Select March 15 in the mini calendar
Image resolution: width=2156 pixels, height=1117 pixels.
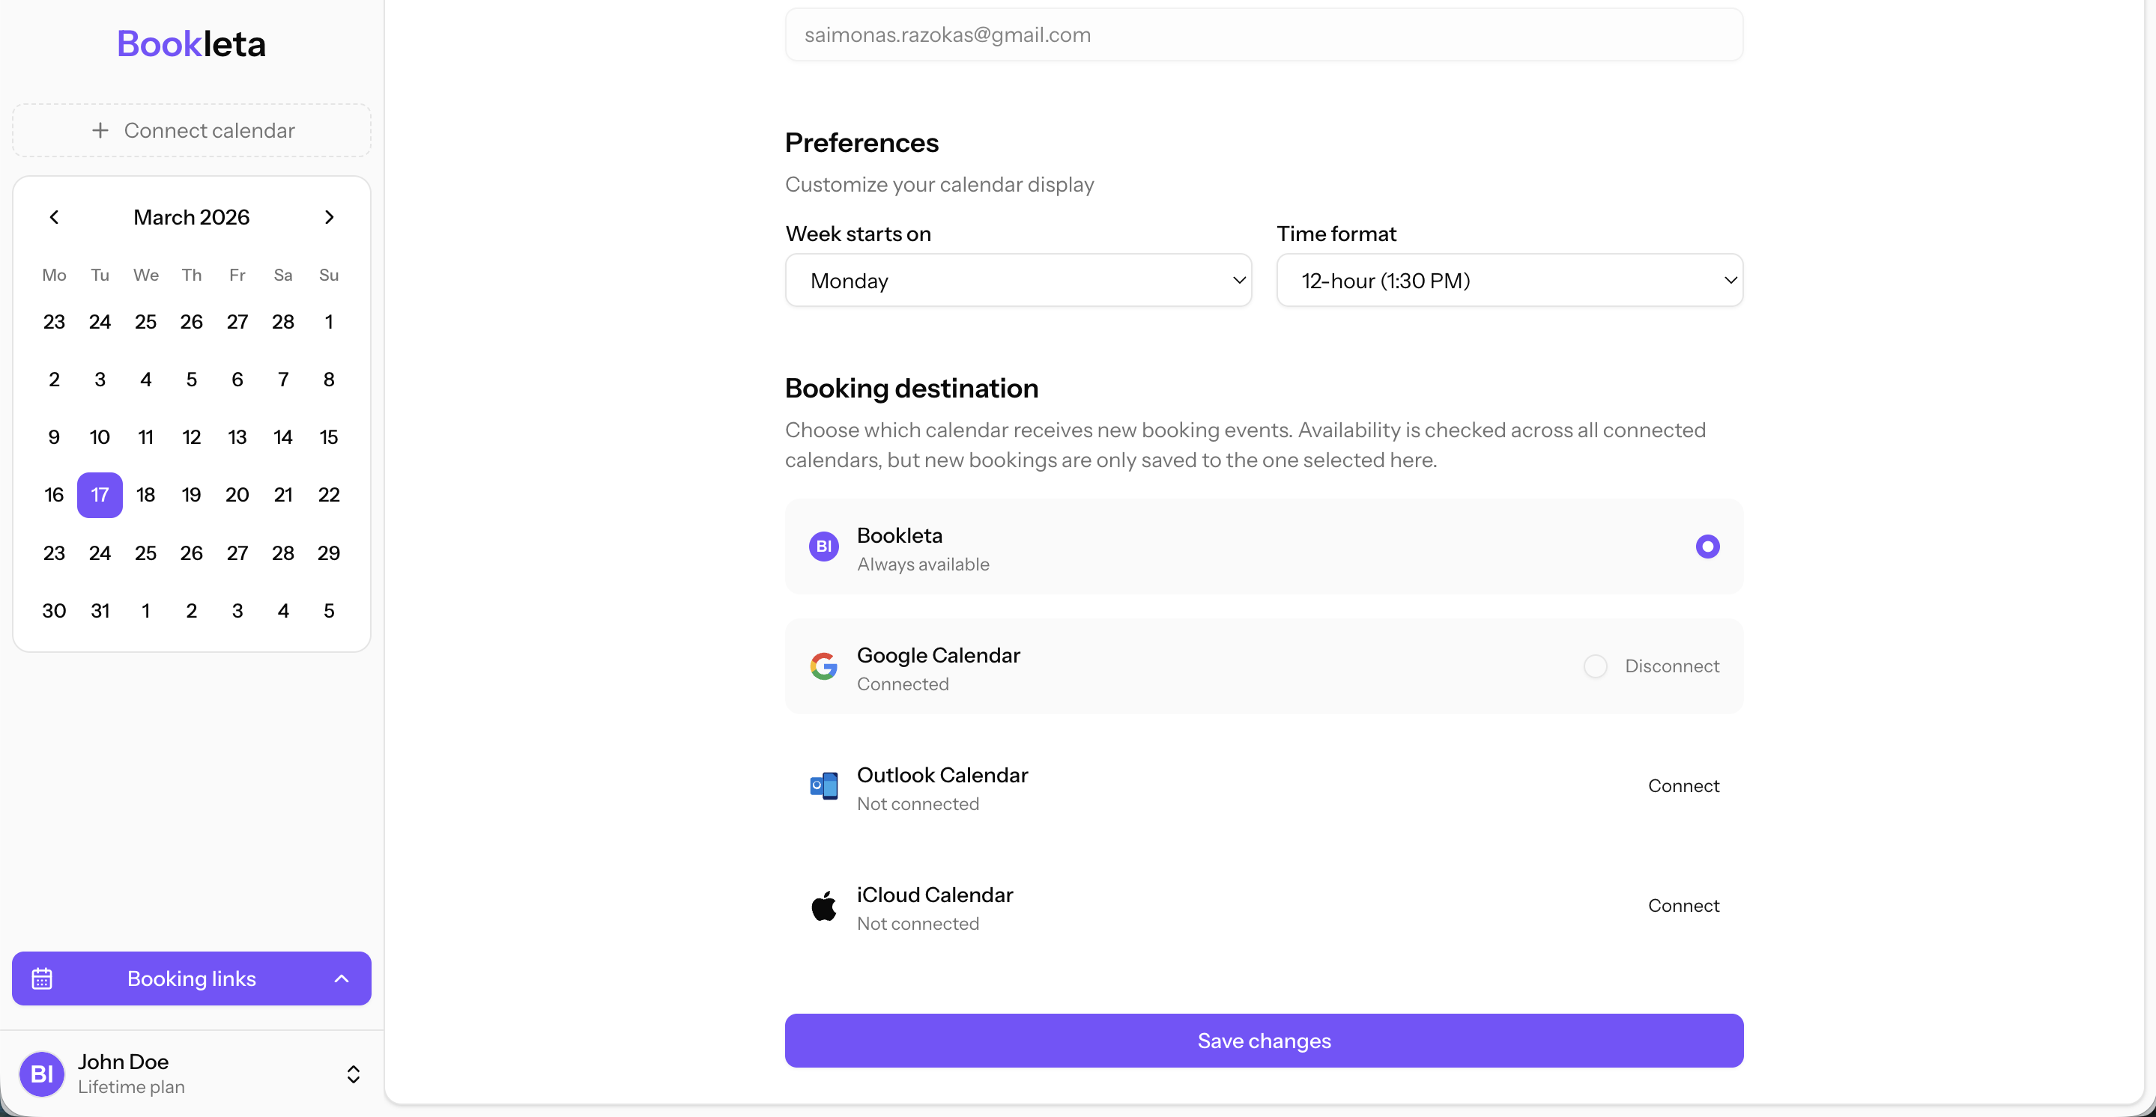(x=329, y=436)
